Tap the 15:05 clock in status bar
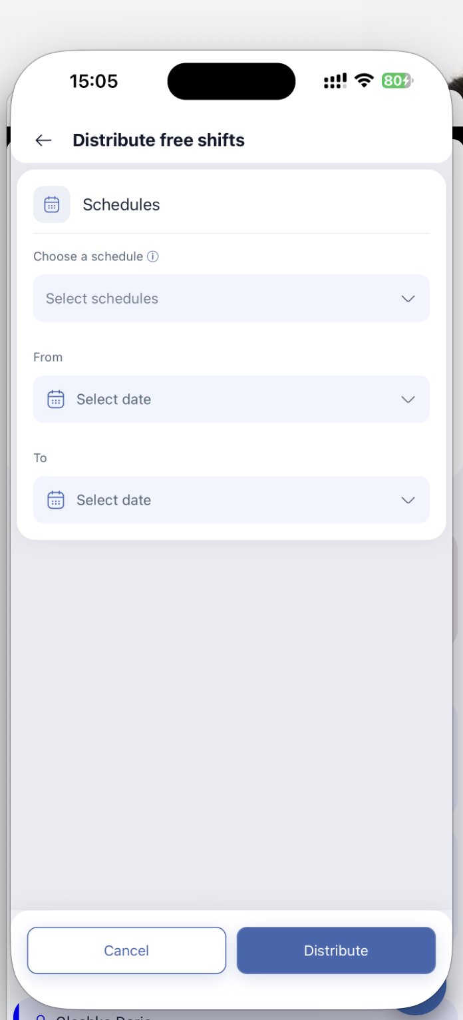Viewport: 463px width, 1020px height. 94,81
